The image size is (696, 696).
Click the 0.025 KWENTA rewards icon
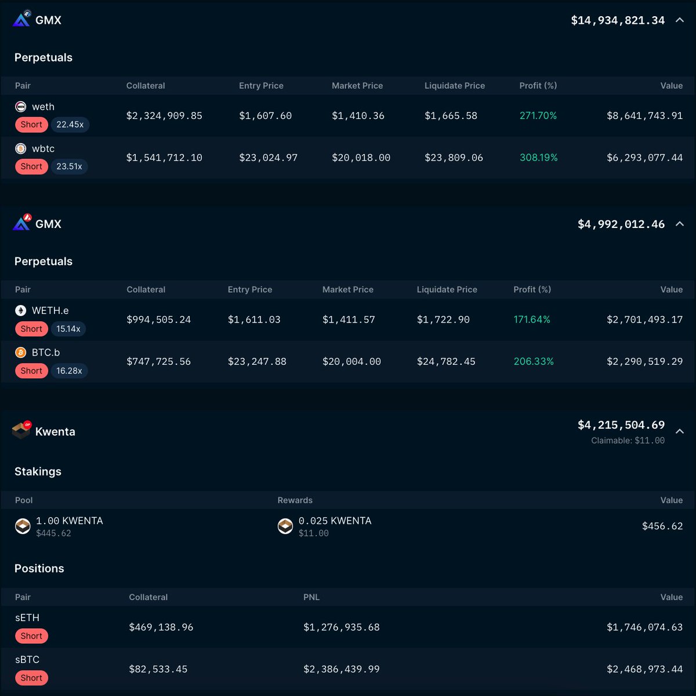pos(285,526)
